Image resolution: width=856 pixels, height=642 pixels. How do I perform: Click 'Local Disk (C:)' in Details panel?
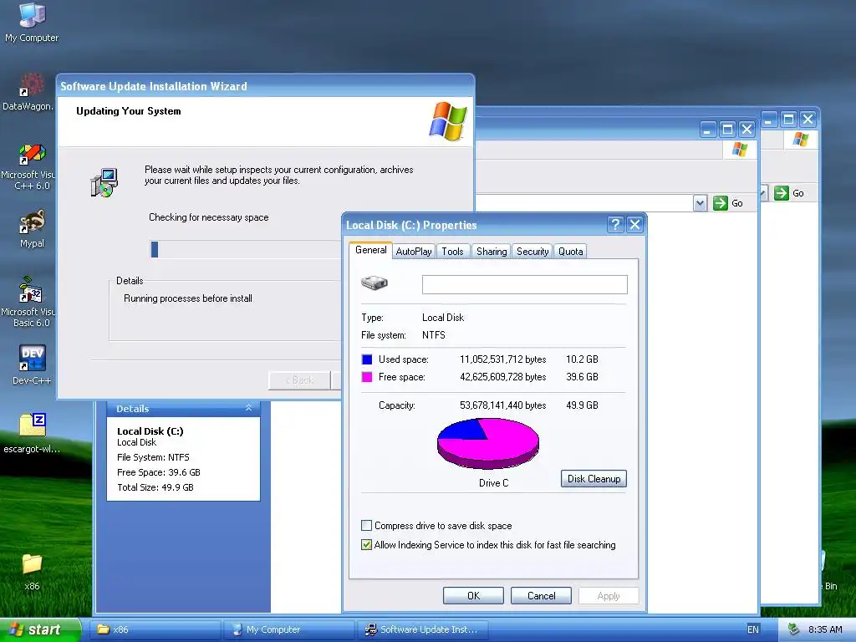click(x=150, y=431)
